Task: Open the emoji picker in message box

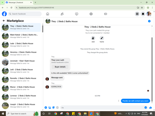Action: coord(145,108)
